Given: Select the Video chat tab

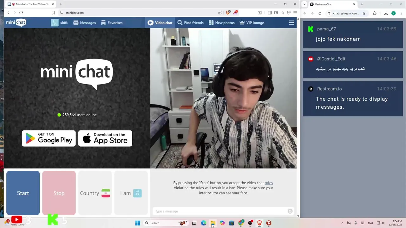Looking at the screenshot, I should (160, 23).
